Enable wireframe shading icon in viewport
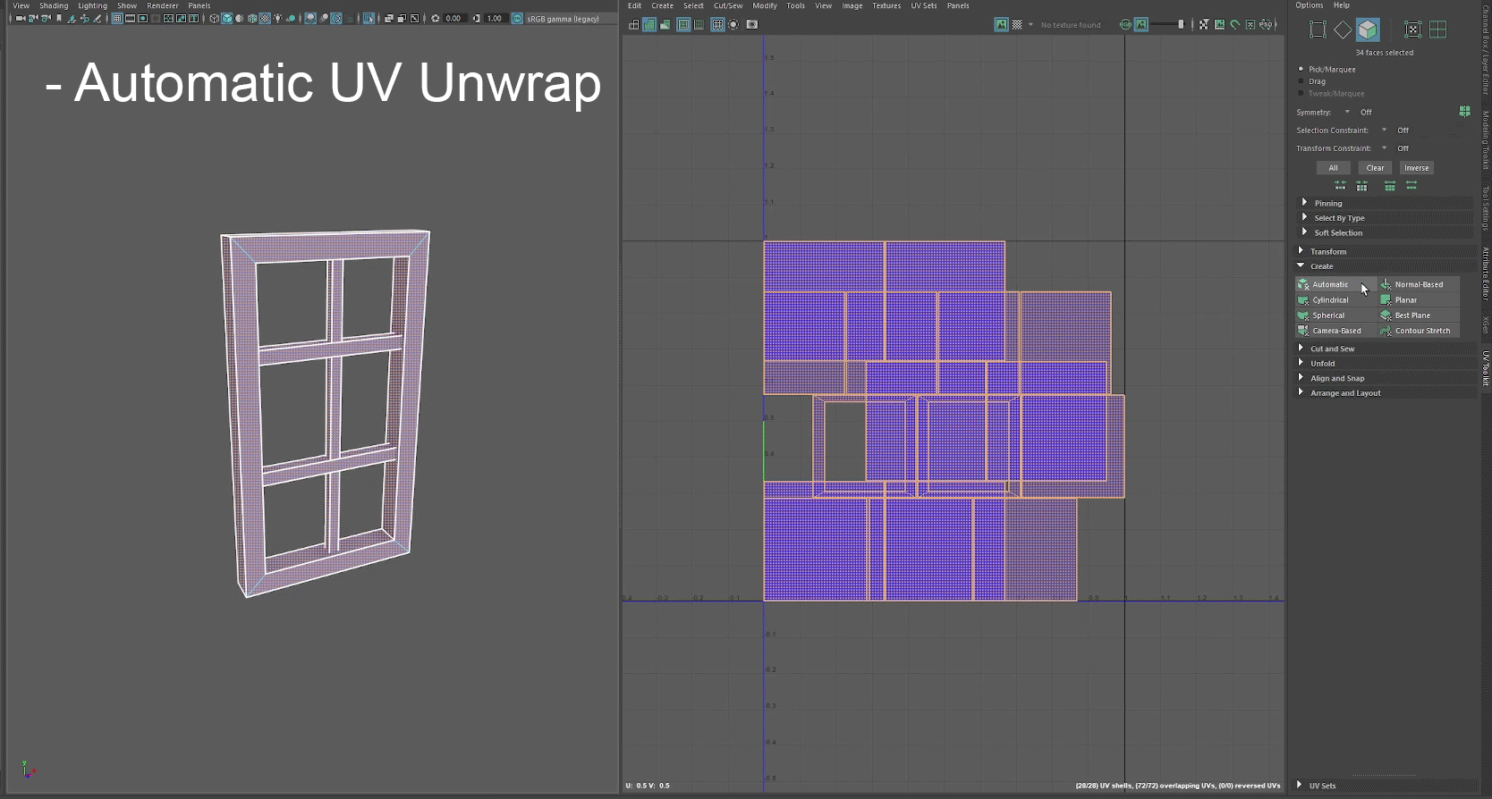Viewport: 1492px width, 799px height. pyautogui.click(x=214, y=18)
